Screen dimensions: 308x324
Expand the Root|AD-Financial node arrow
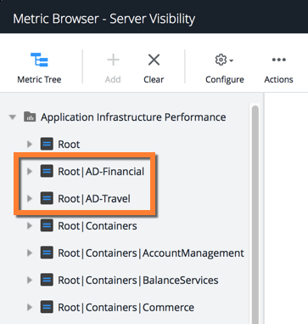(x=30, y=171)
